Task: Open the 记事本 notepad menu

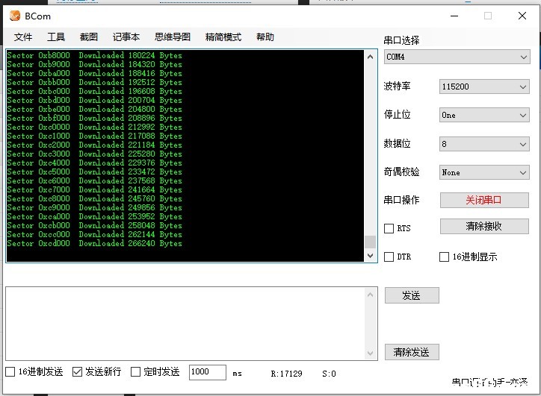Action: 126,37
